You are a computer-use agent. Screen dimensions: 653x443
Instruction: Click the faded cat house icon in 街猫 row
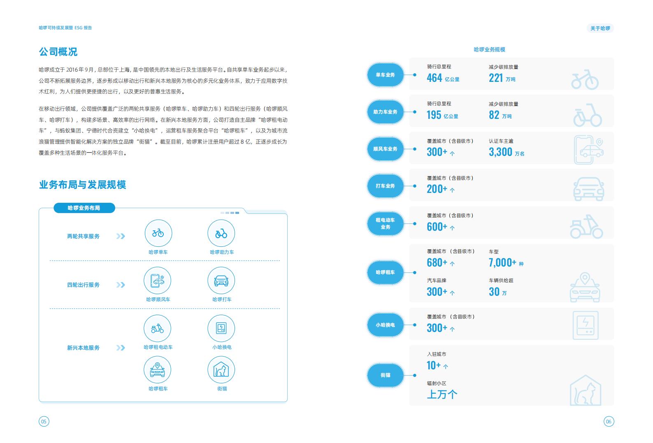(x=586, y=390)
